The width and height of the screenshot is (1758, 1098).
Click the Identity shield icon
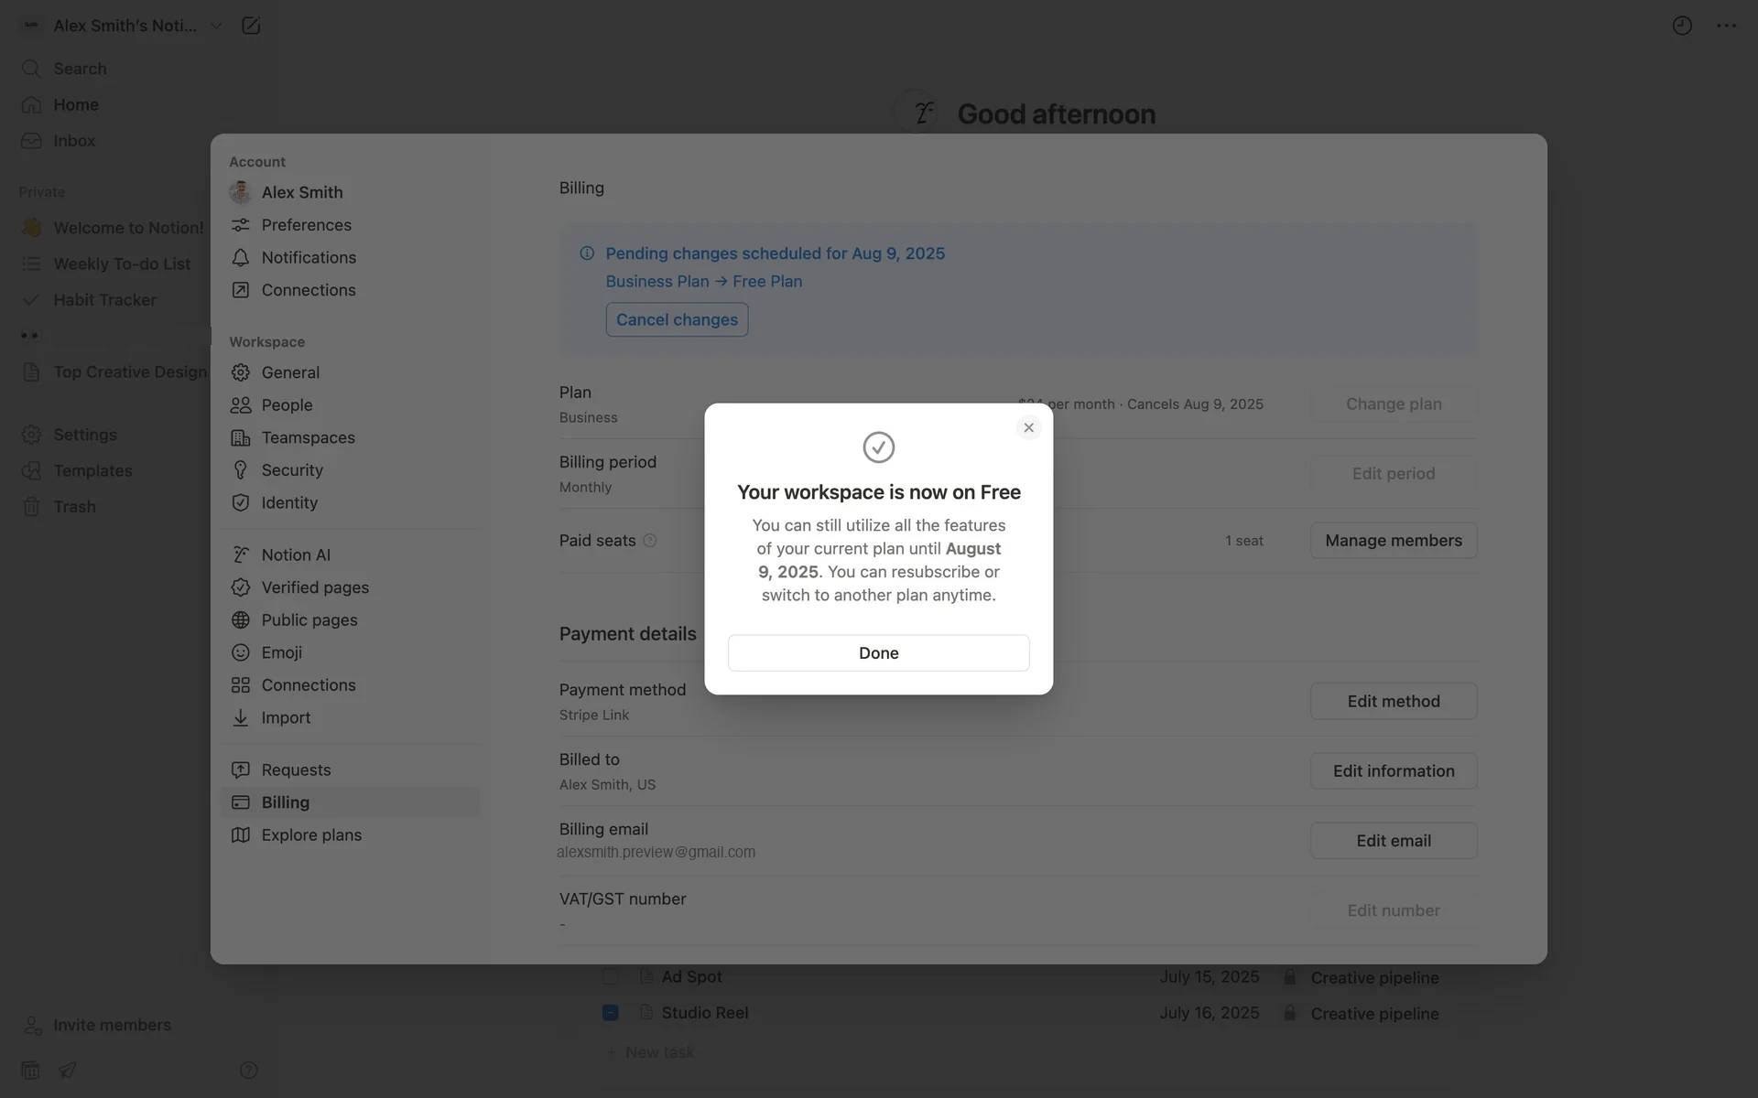240,502
